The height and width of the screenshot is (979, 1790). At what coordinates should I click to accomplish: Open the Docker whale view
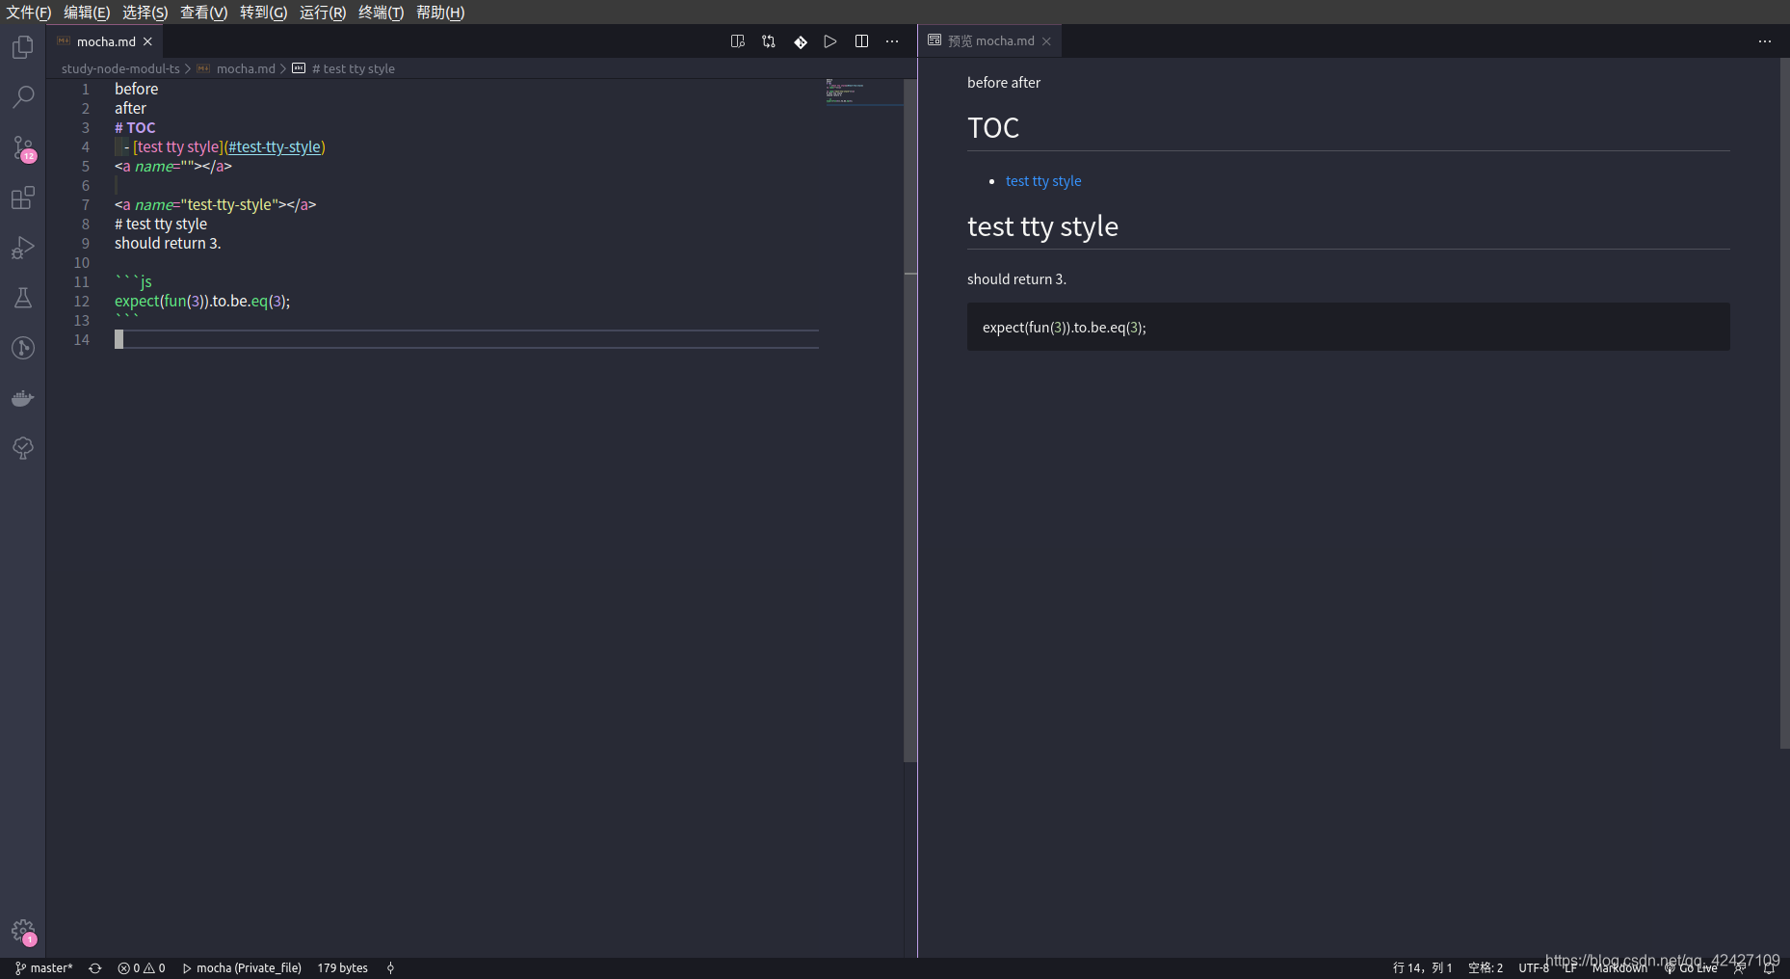point(23,398)
